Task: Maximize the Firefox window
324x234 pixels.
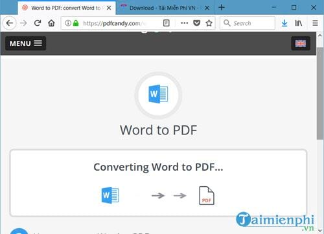Action: (294, 8)
